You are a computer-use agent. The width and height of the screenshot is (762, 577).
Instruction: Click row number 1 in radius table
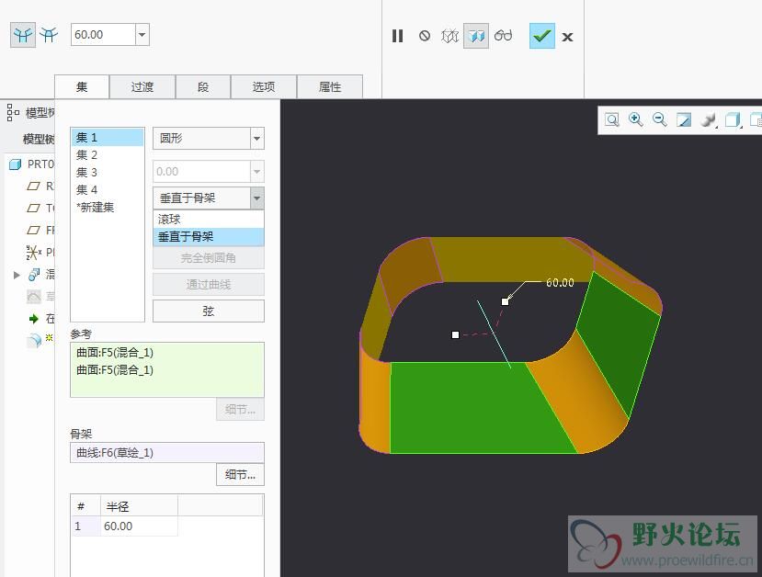tap(86, 526)
